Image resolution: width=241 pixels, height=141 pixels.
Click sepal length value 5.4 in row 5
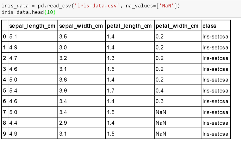pyautogui.click(x=13, y=90)
